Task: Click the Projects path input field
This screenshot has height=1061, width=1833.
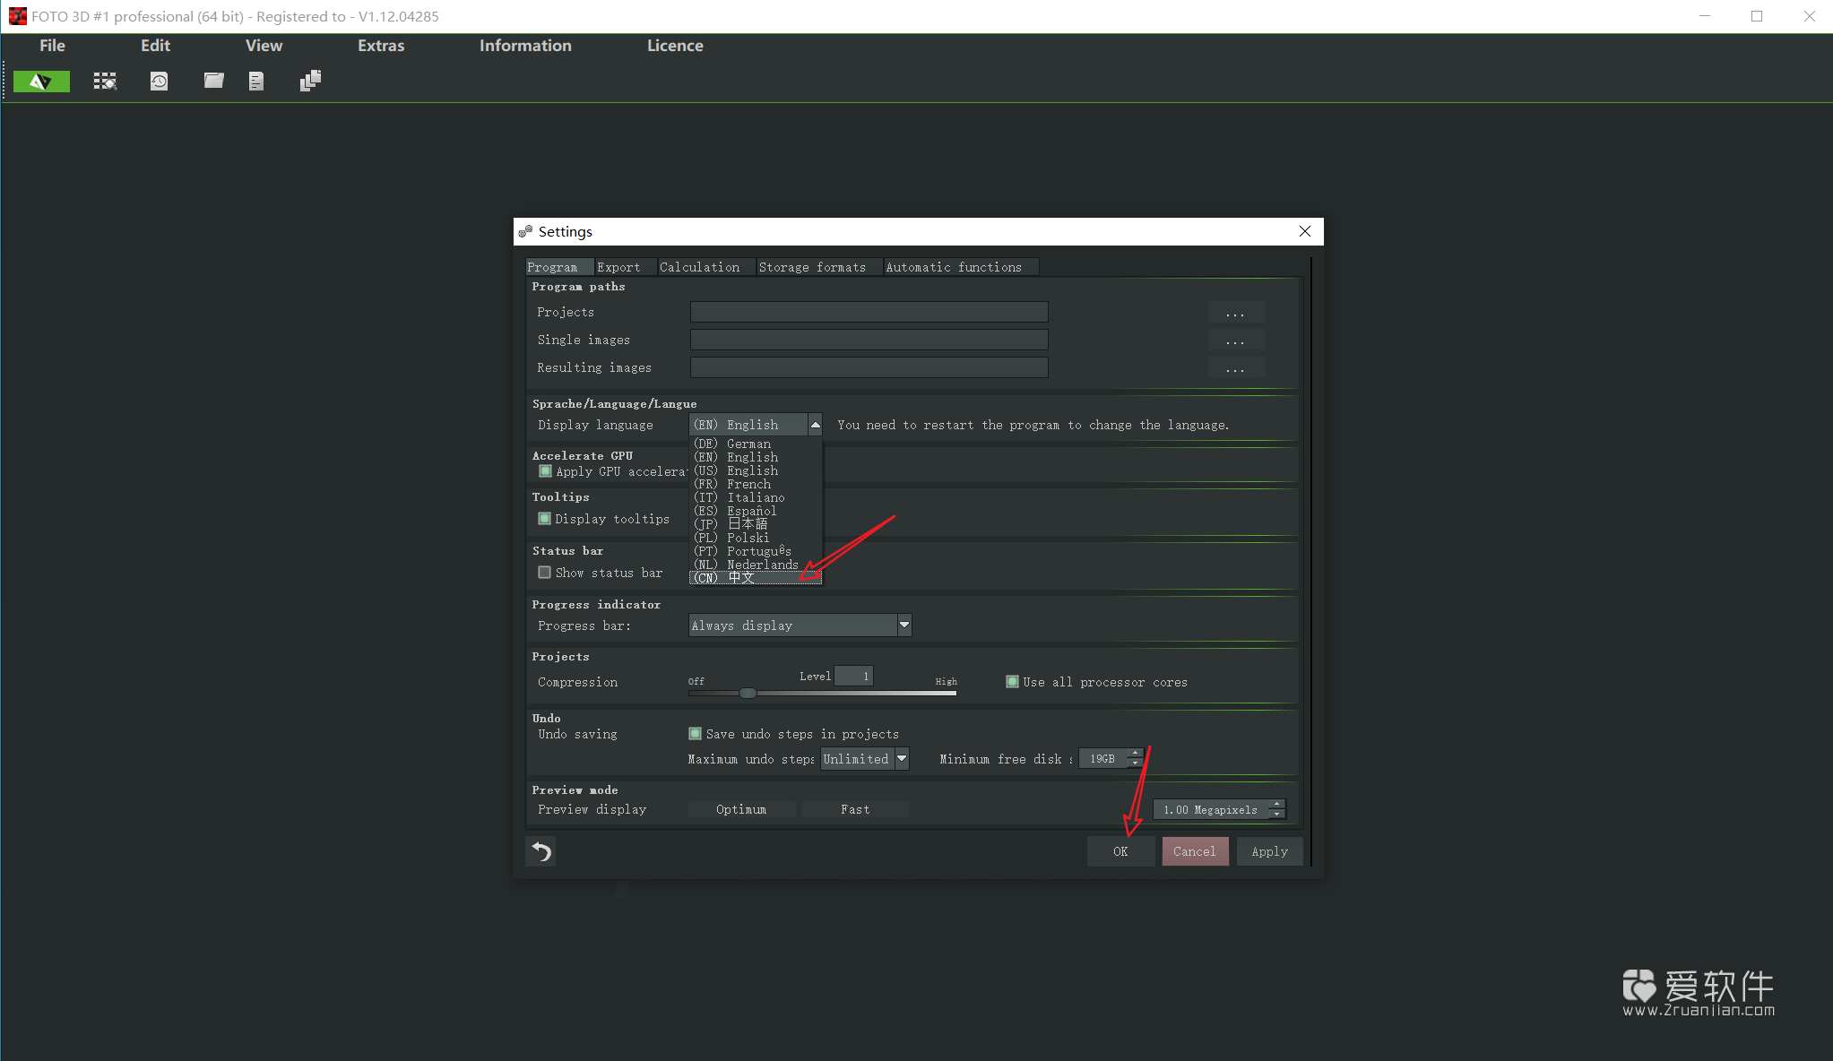Action: [x=869, y=312]
